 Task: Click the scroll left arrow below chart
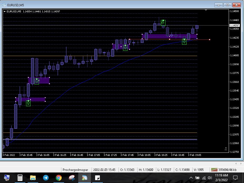[236, 164]
